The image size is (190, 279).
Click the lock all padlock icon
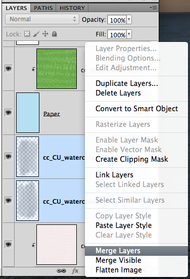tap(54, 34)
